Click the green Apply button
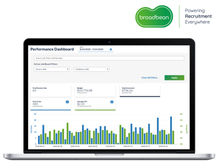The image size is (218, 164). 174,78
